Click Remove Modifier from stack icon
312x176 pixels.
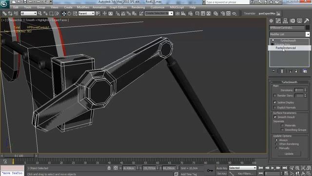[296, 71]
